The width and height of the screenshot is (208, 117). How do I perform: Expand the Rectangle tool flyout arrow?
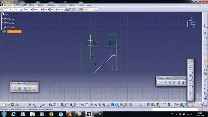[x=192, y=73]
